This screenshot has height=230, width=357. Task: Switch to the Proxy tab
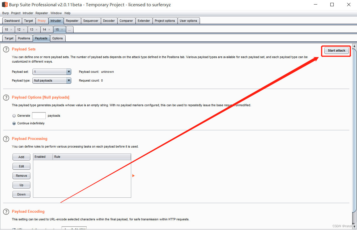point(42,21)
